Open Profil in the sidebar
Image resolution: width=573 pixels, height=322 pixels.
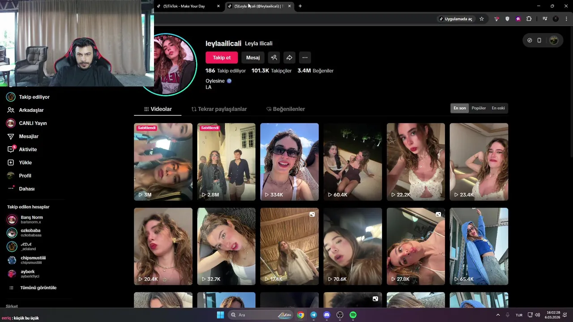(x=19, y=176)
